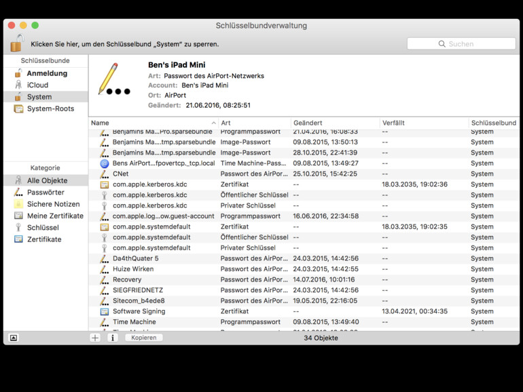Open the System-Roots keychain

pyautogui.click(x=50, y=109)
